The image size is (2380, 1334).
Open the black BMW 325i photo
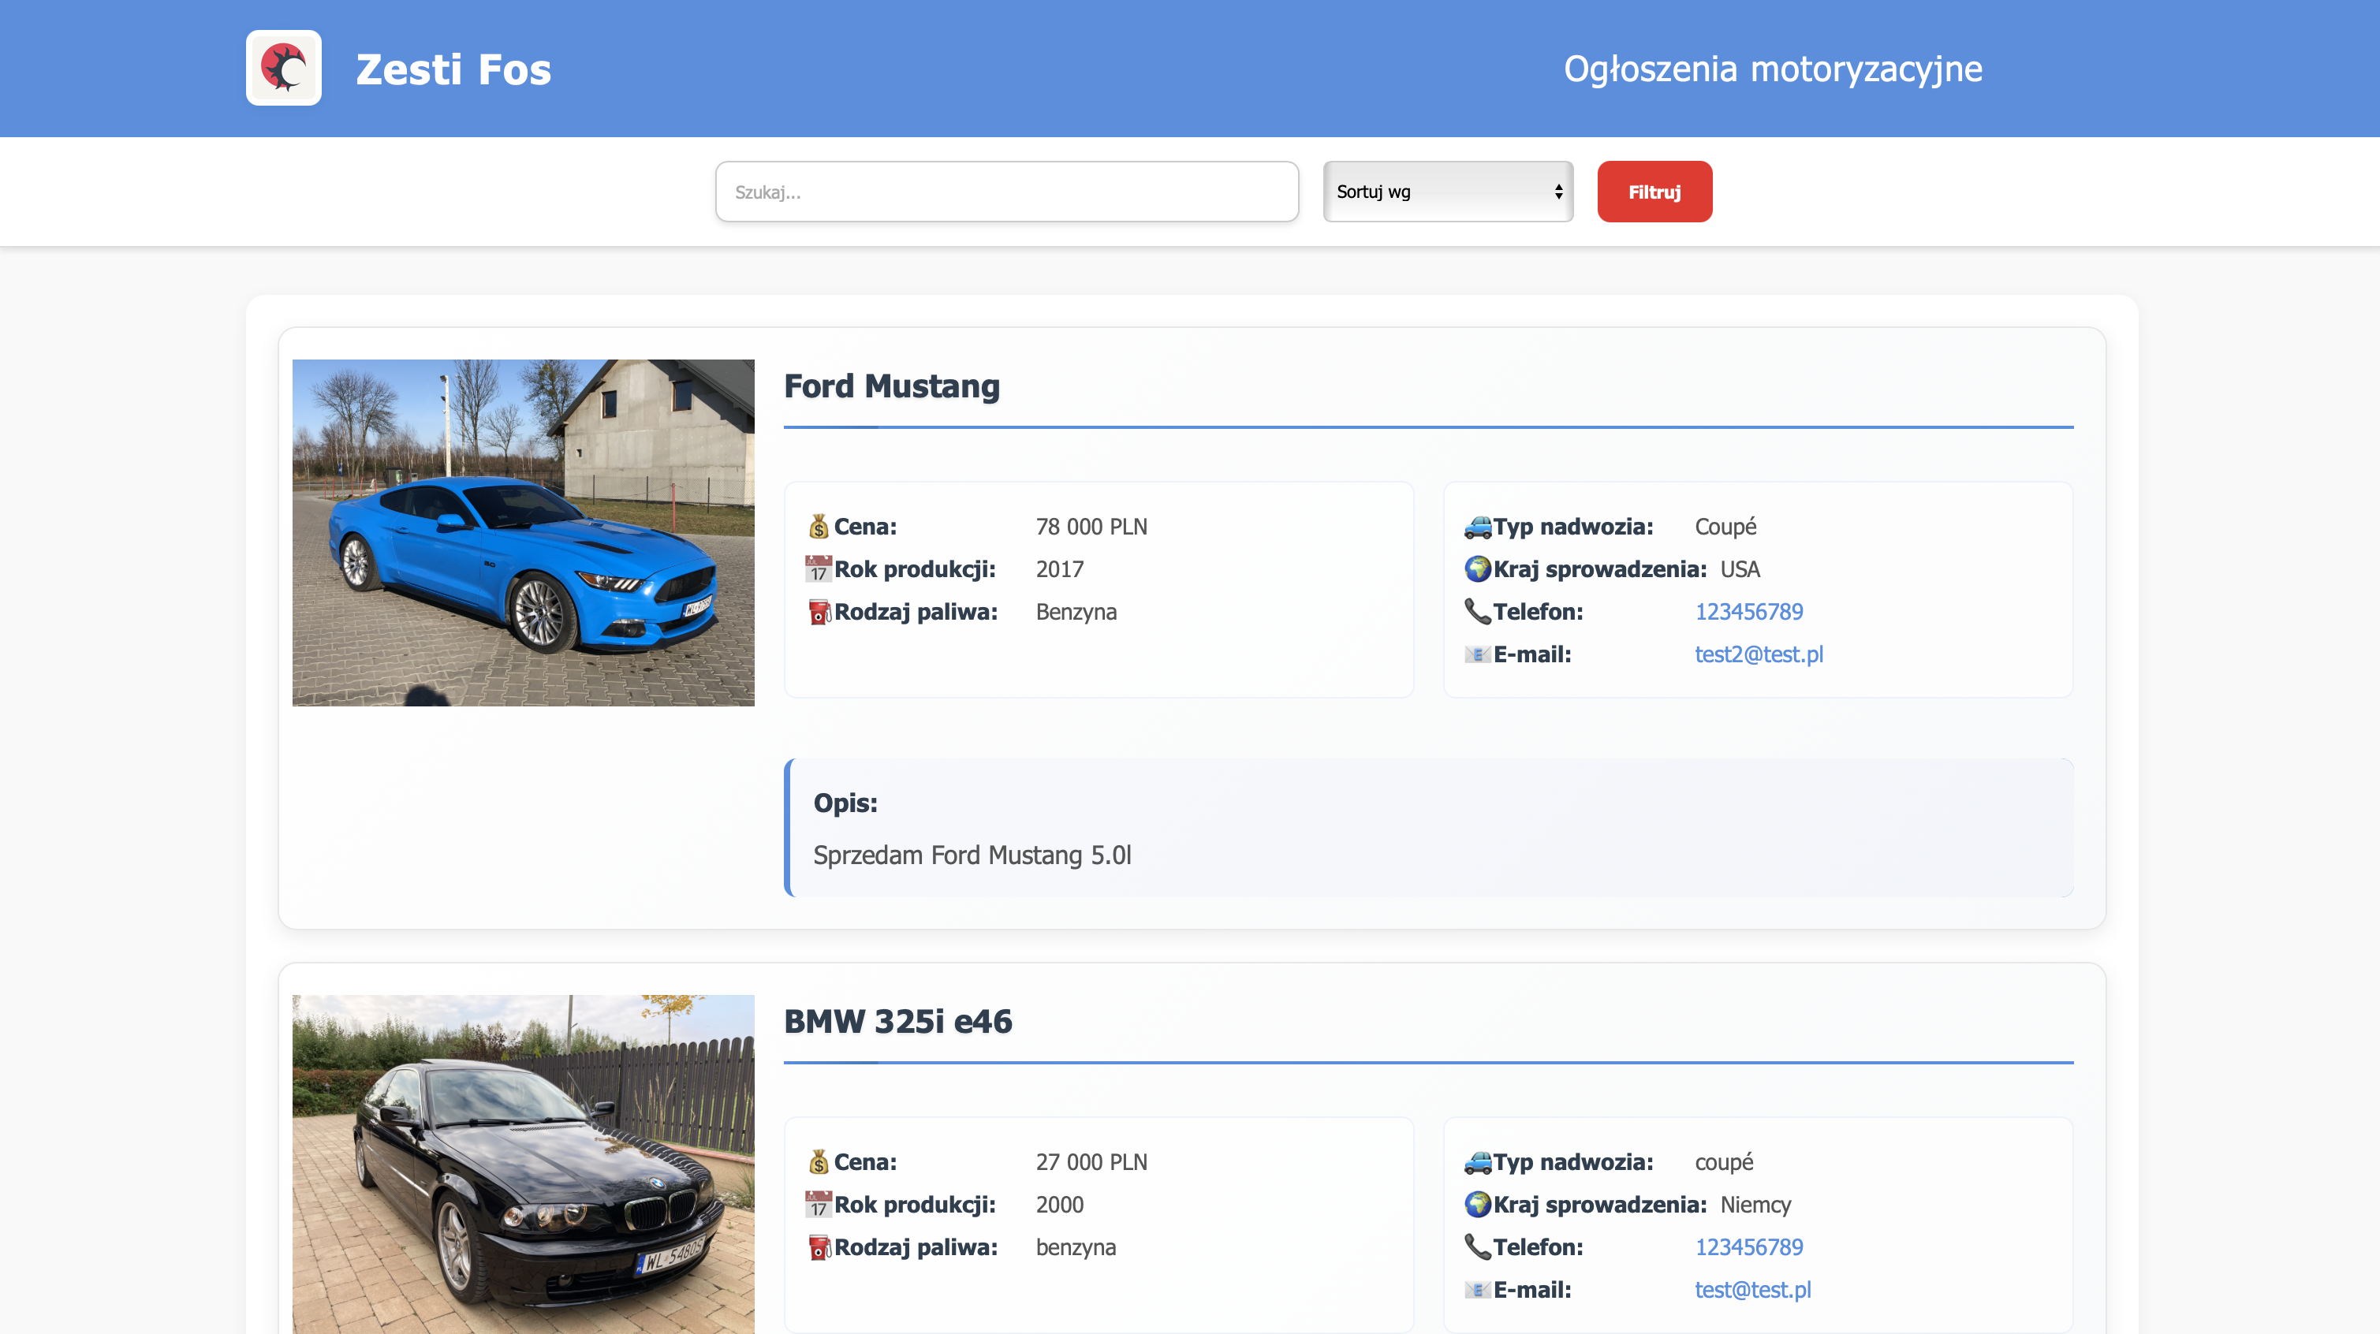523,1164
